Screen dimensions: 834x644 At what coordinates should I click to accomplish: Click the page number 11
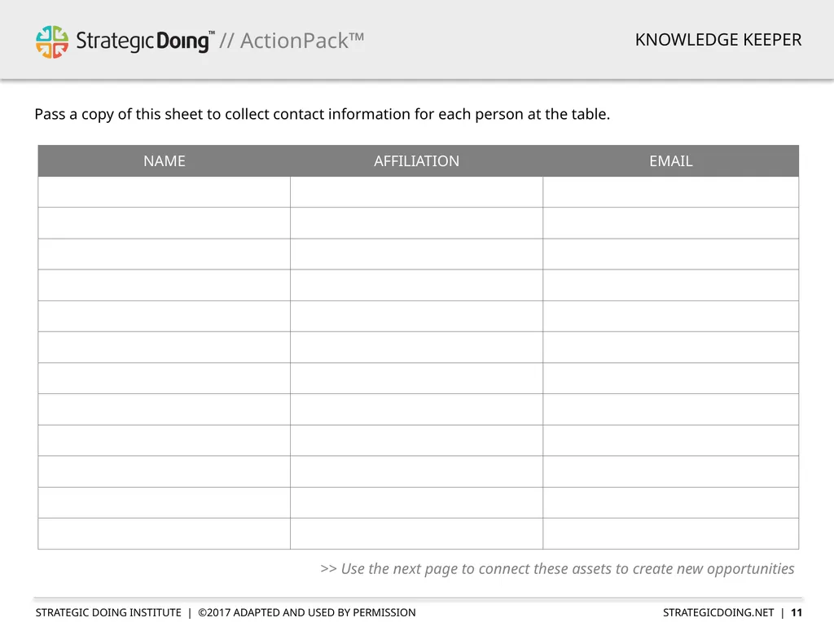tap(797, 612)
